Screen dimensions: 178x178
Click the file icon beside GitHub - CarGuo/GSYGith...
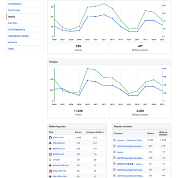pyautogui.click(x=115, y=140)
